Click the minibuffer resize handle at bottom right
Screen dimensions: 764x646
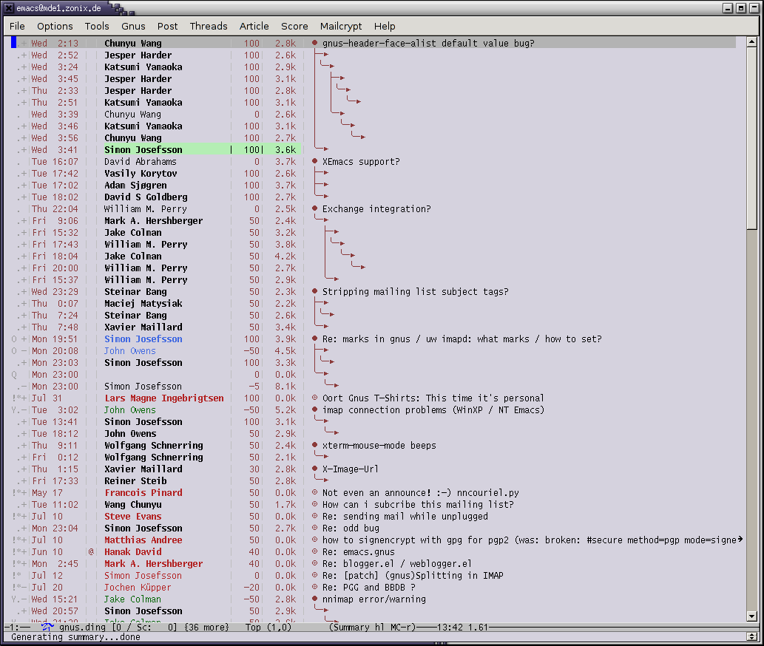coord(752,636)
